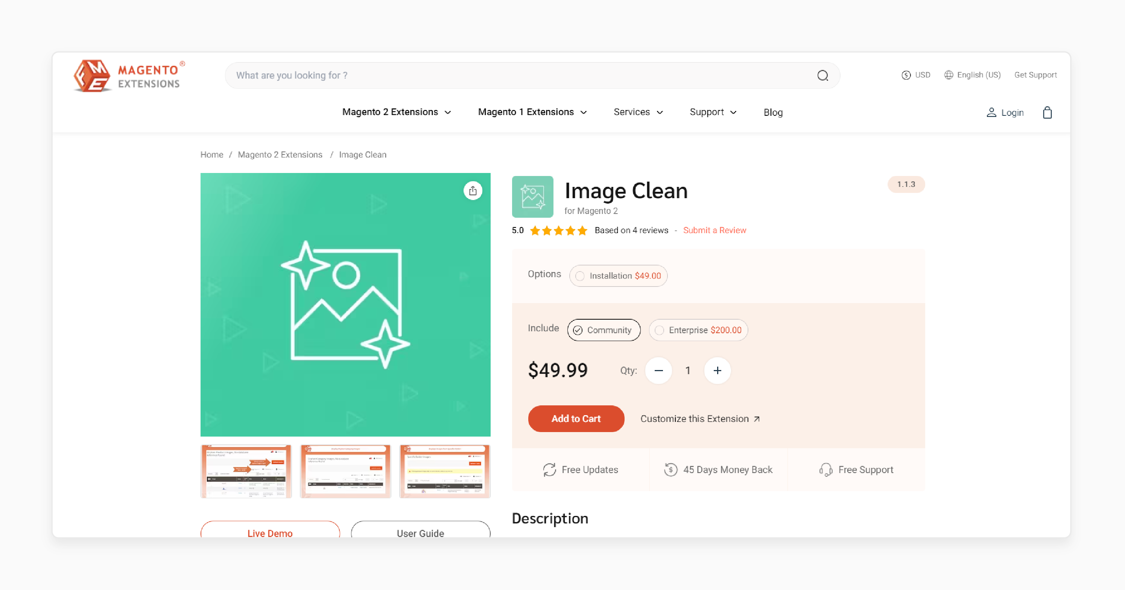This screenshot has height=590, width=1125.
Task: Open the Blog menu item
Action: click(772, 112)
